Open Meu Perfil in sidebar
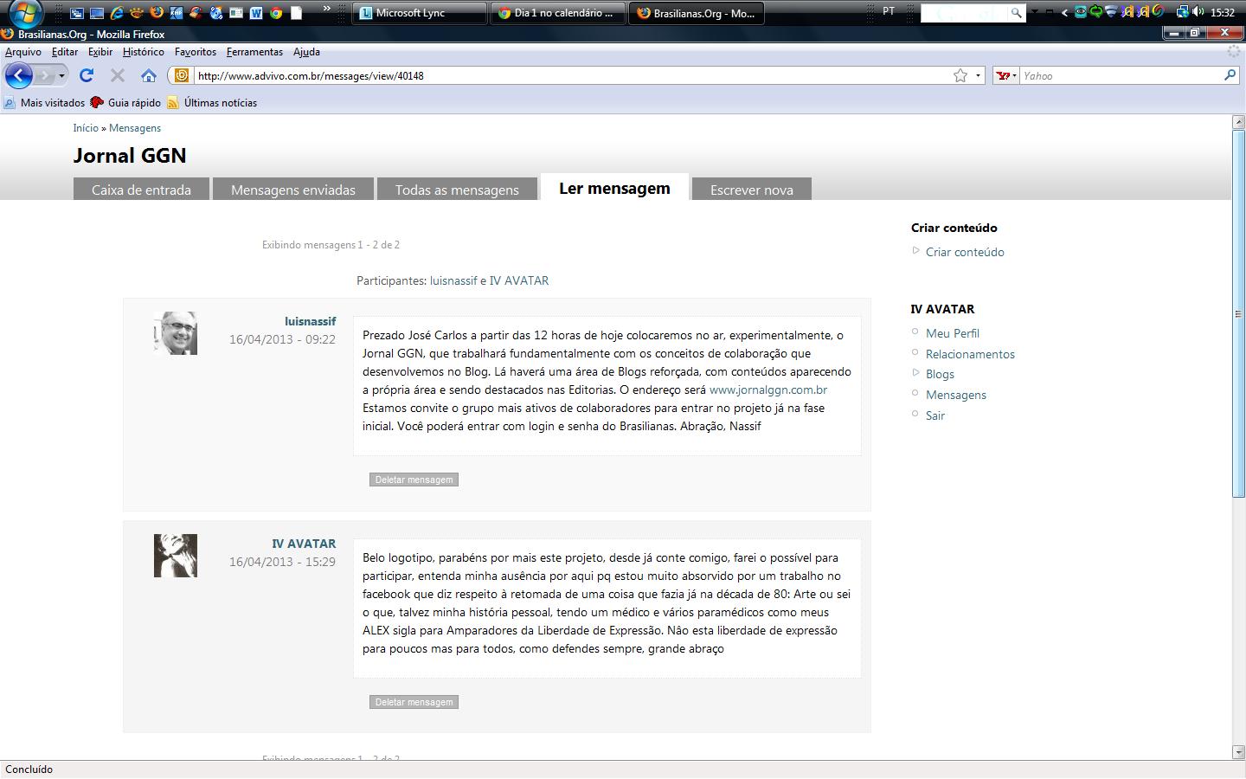Image resolution: width=1246 pixels, height=779 pixels. (953, 333)
